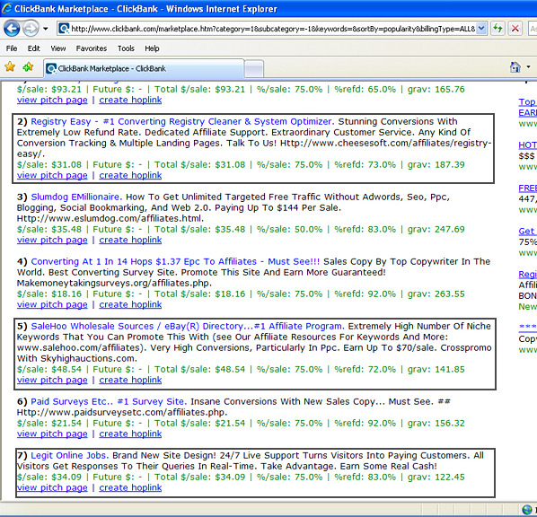
Task: Click view pitch page for Slumdog EMillionaire
Action: coord(52,240)
